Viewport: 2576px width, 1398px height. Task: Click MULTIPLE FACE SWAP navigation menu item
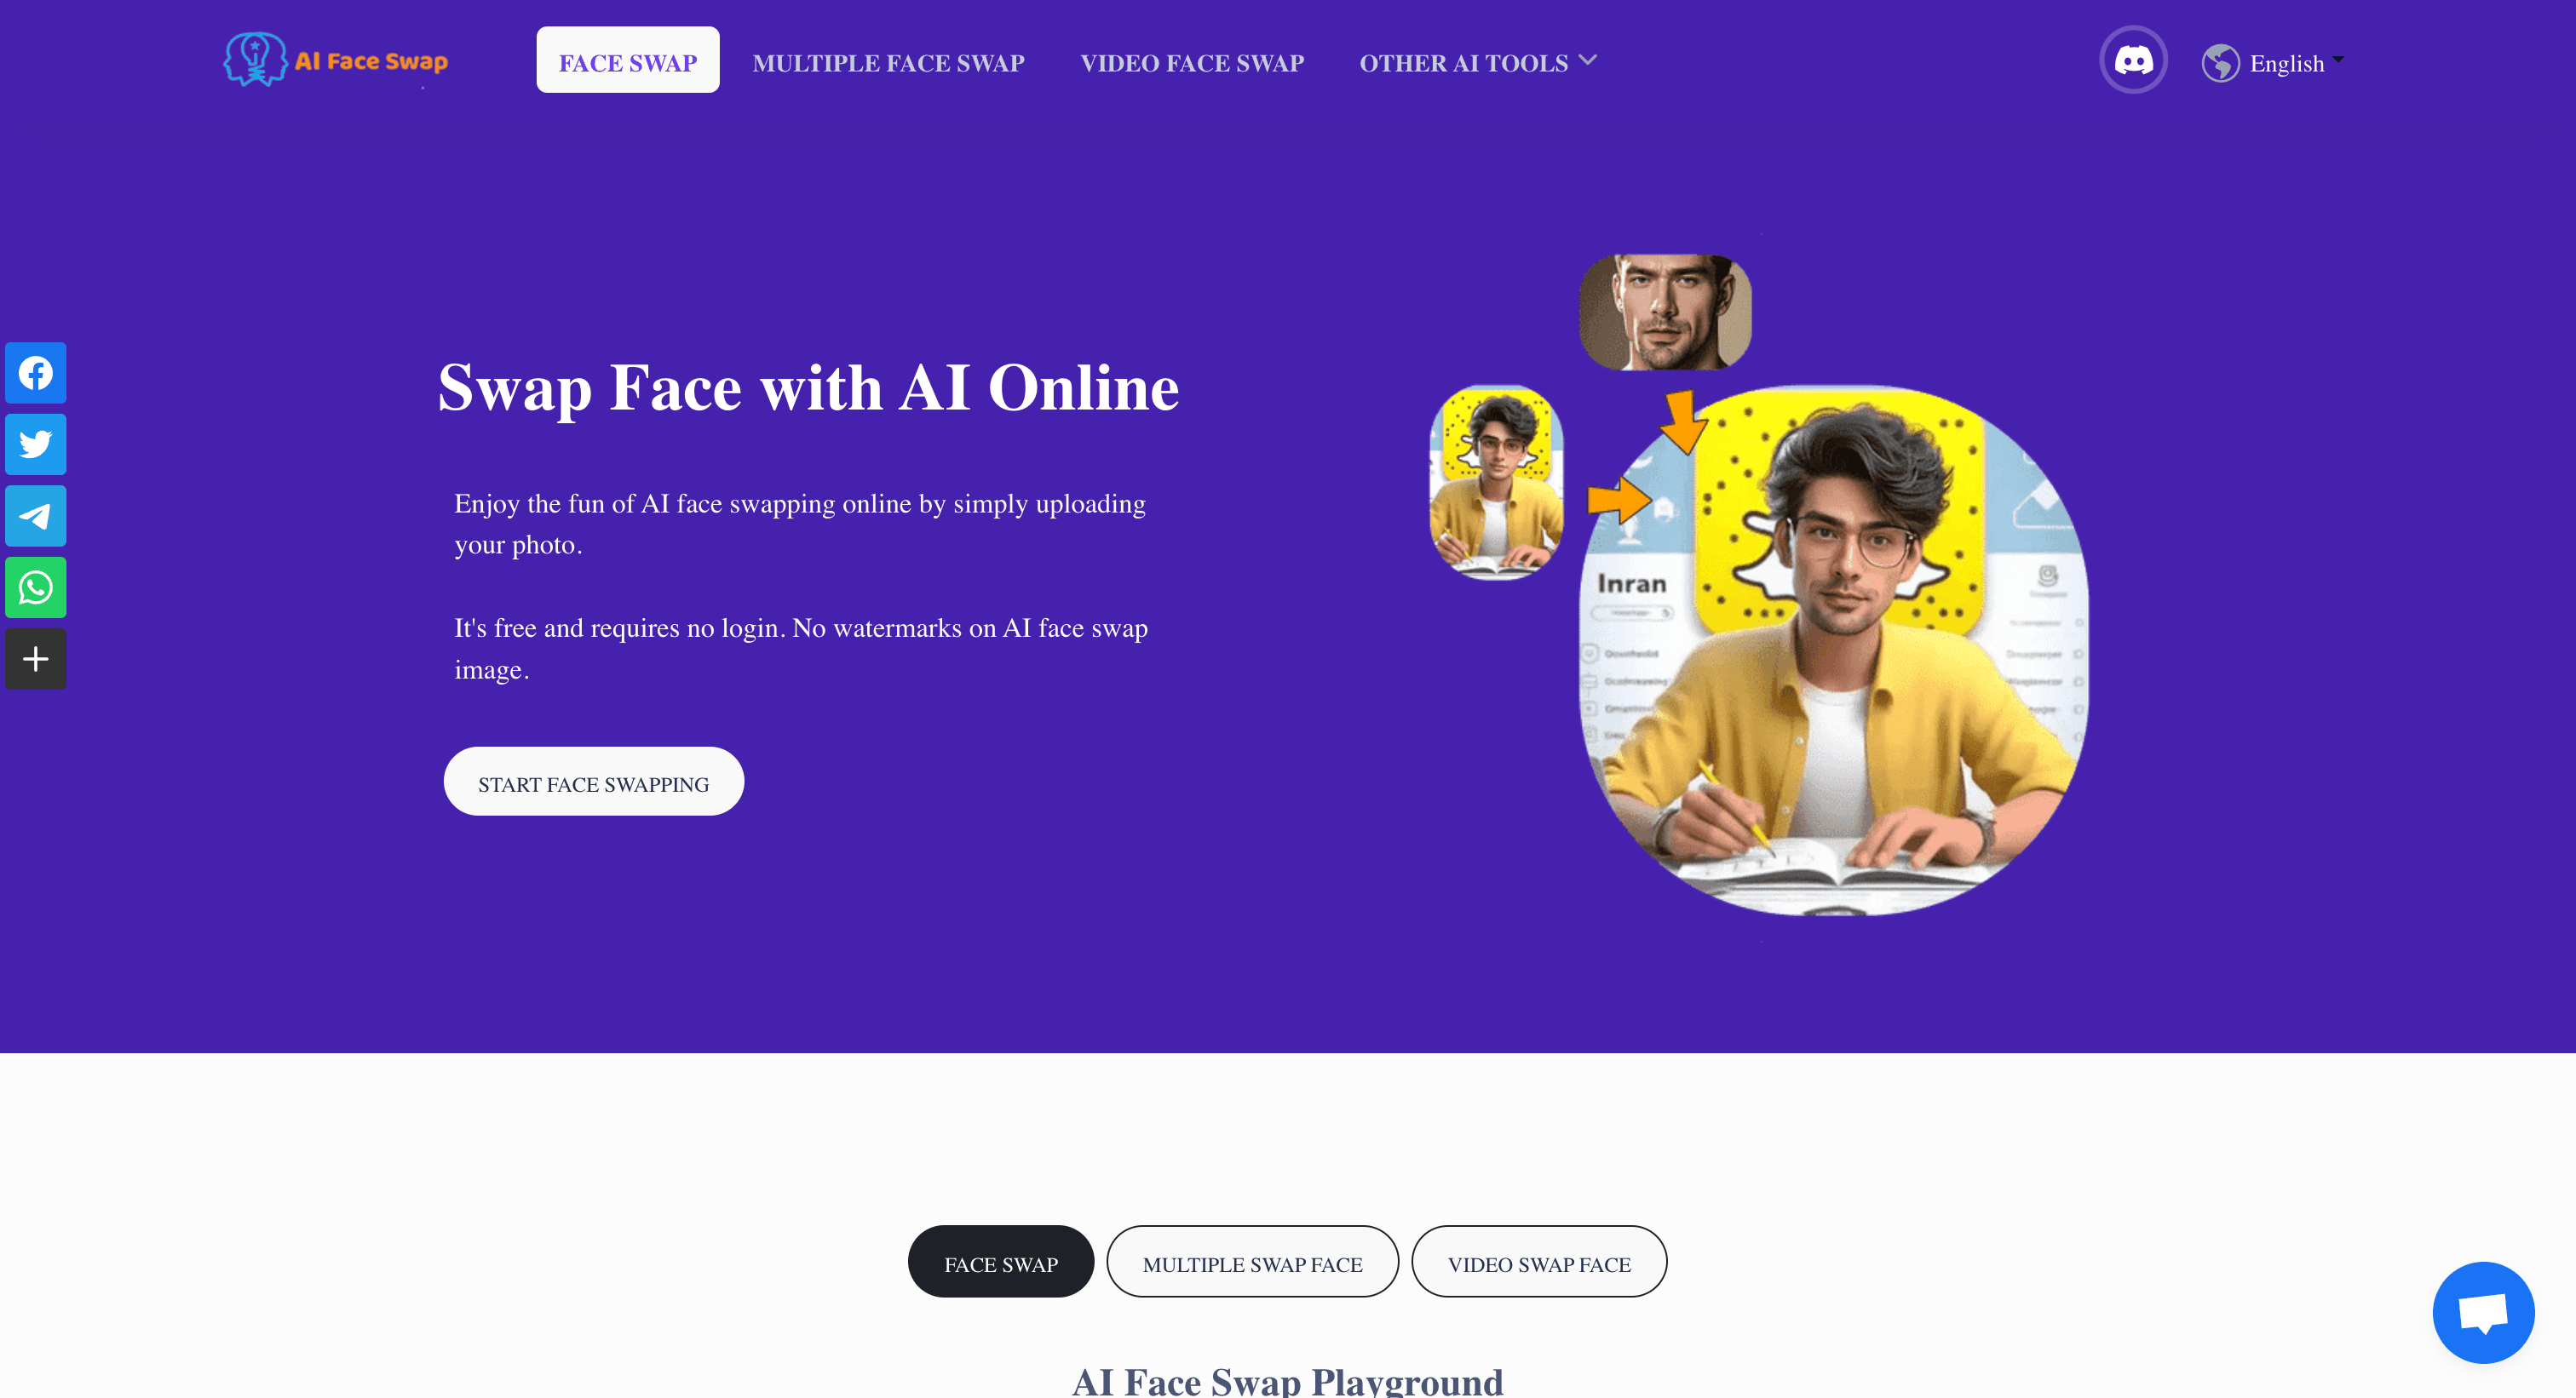pyautogui.click(x=888, y=62)
